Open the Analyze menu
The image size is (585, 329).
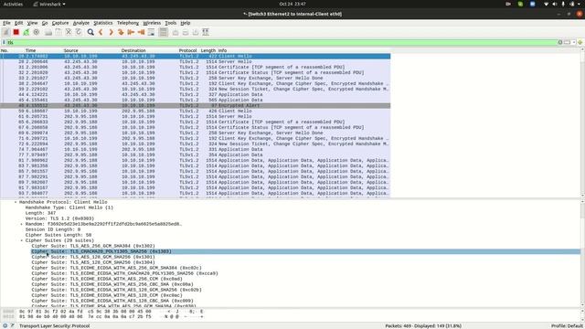point(81,23)
